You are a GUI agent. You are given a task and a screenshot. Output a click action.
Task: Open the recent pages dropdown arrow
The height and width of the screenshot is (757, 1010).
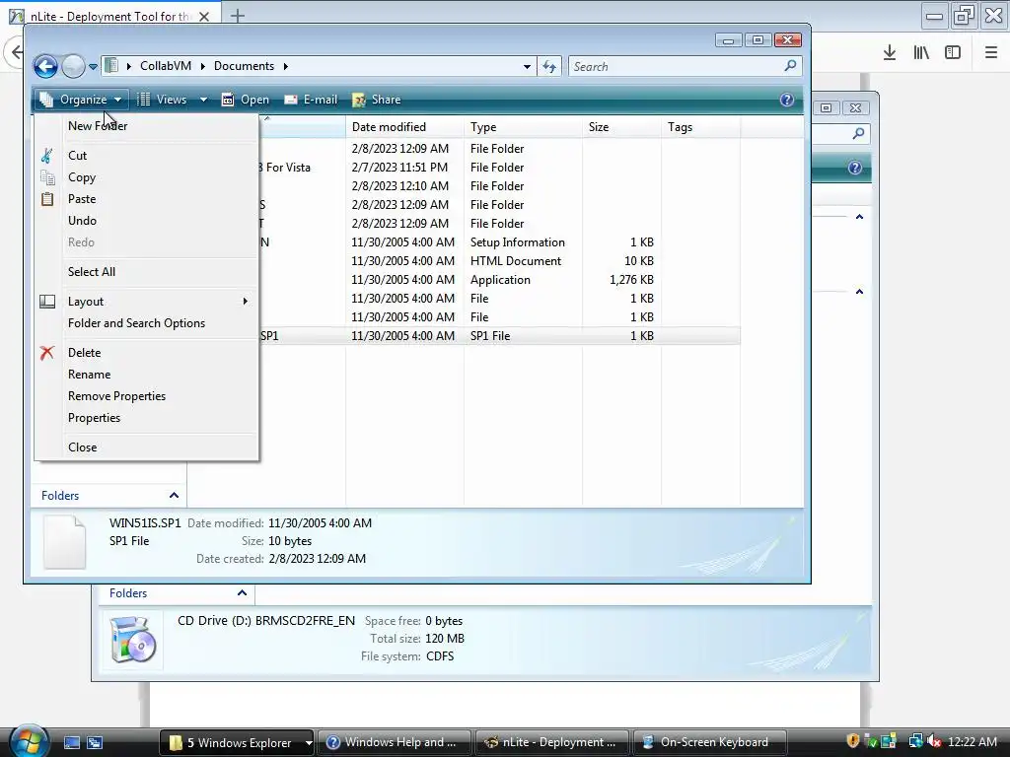coord(93,66)
